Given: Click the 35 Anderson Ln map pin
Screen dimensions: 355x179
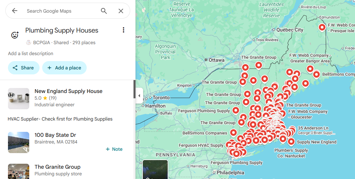Looking at the screenshot, I should coord(292,130).
